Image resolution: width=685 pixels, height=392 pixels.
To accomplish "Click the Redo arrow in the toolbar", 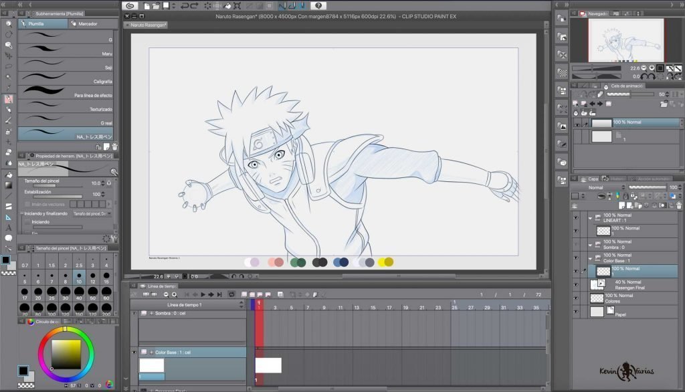I will point(195,5).
